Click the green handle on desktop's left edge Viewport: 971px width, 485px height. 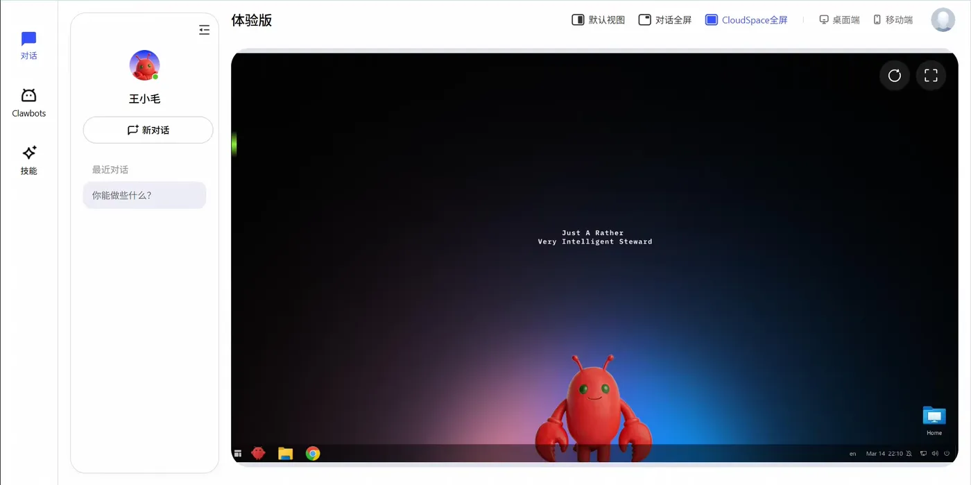pyautogui.click(x=234, y=144)
